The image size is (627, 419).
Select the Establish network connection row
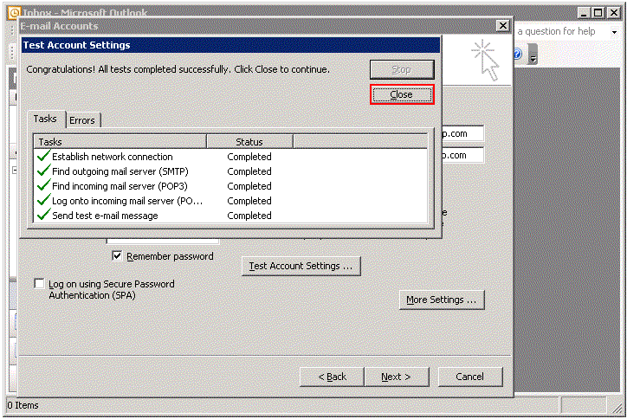click(230, 157)
